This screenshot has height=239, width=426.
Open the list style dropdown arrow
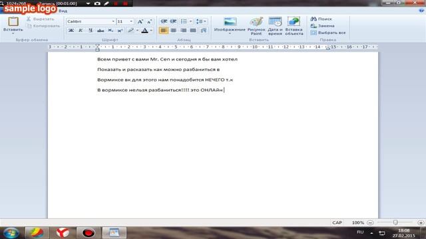(x=190, y=21)
